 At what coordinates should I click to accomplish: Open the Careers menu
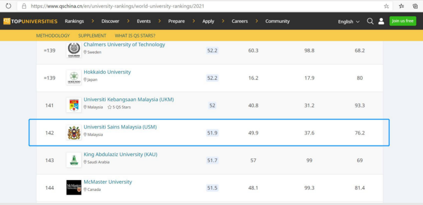[240, 21]
